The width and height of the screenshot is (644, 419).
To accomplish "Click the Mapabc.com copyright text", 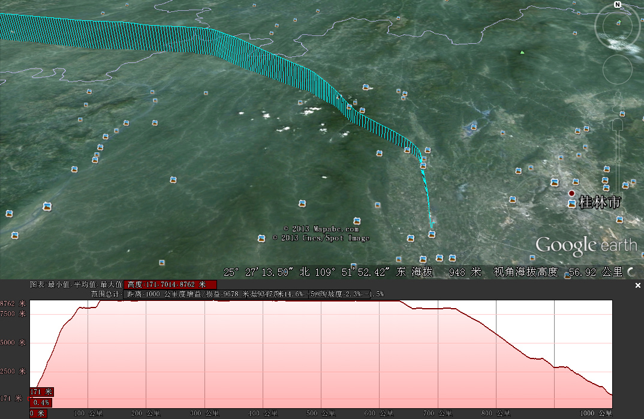I will click(x=321, y=229).
